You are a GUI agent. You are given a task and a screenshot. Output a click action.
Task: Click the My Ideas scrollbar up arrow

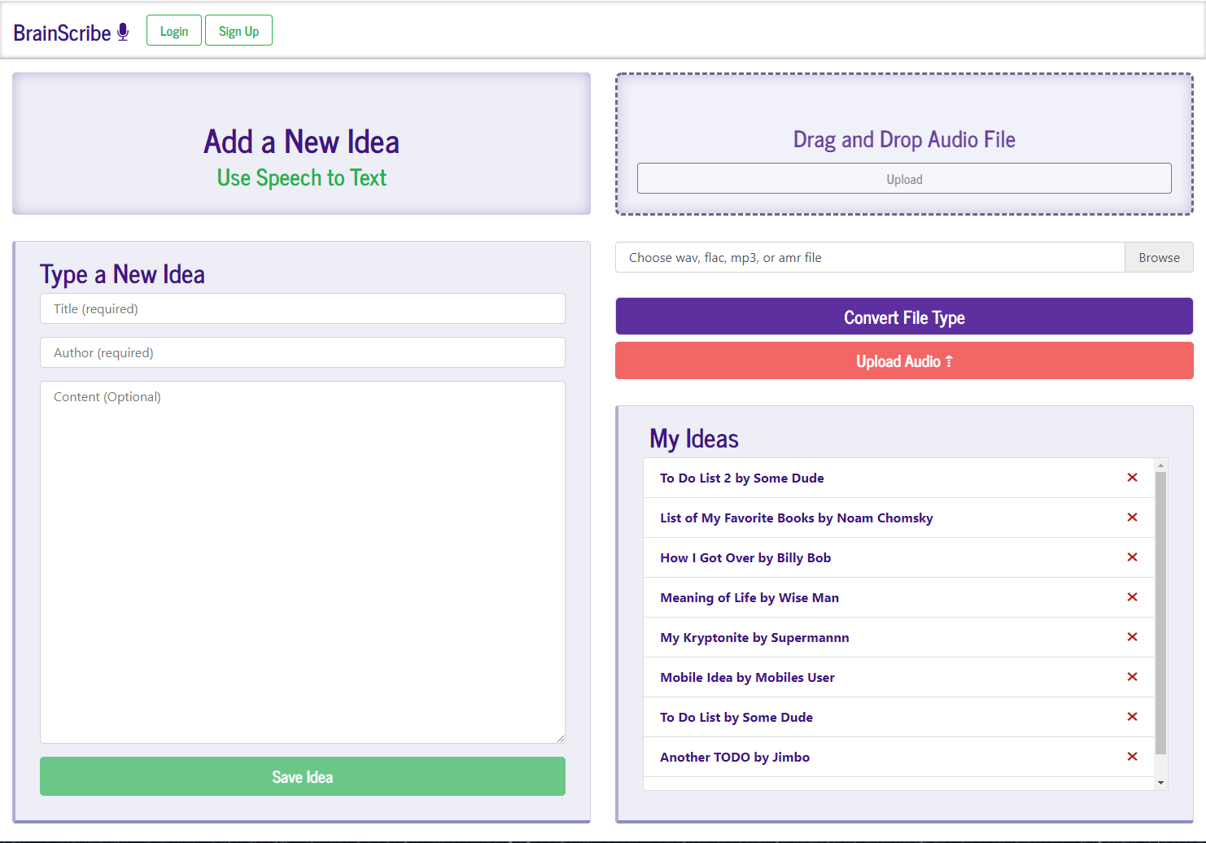coord(1161,465)
